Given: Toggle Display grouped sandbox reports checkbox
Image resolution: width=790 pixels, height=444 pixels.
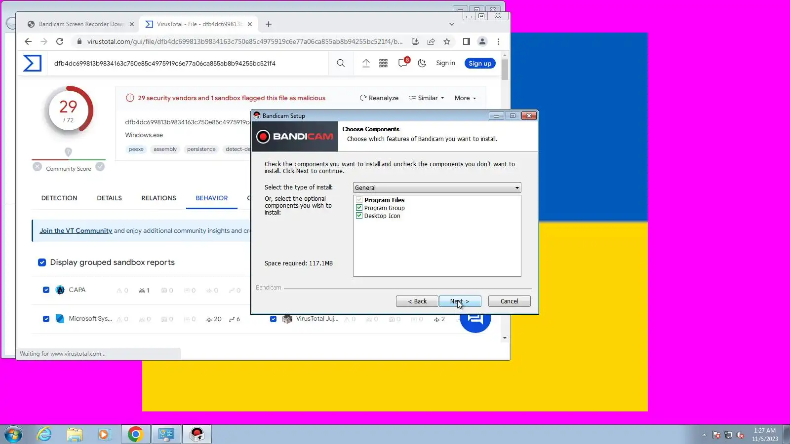Looking at the screenshot, I should 42,262.
